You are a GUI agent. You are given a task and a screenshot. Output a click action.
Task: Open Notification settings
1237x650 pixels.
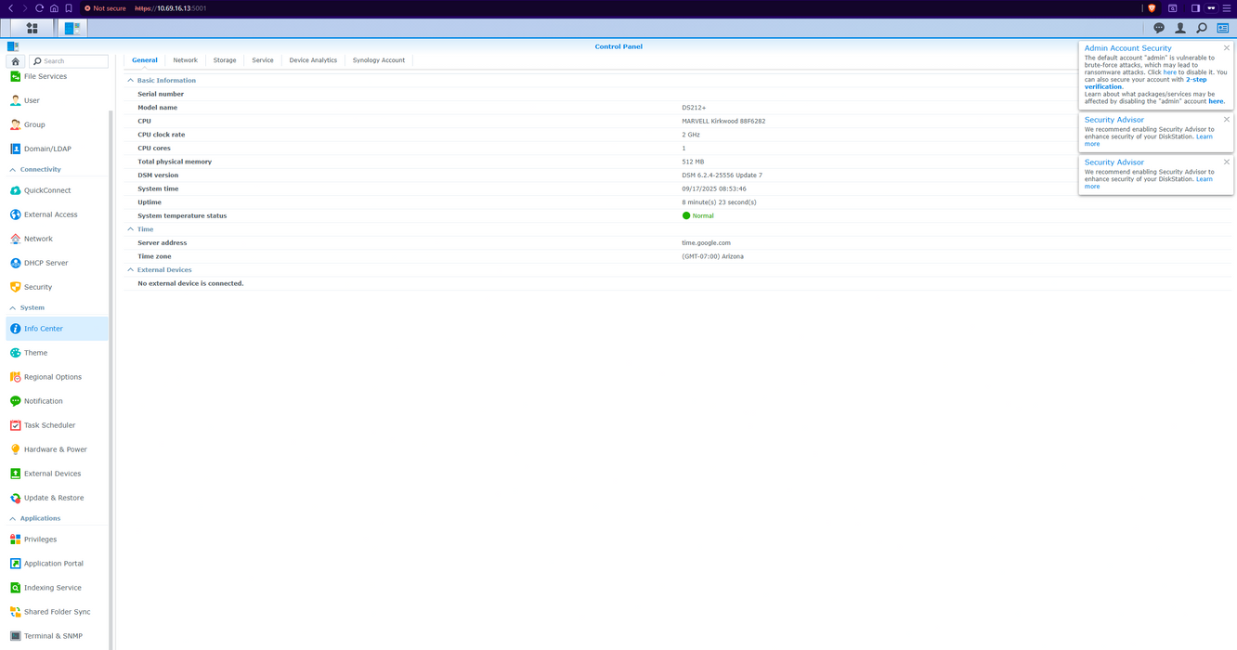pos(57,401)
